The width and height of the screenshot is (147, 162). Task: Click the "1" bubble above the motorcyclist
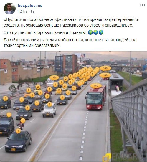[23, 120]
